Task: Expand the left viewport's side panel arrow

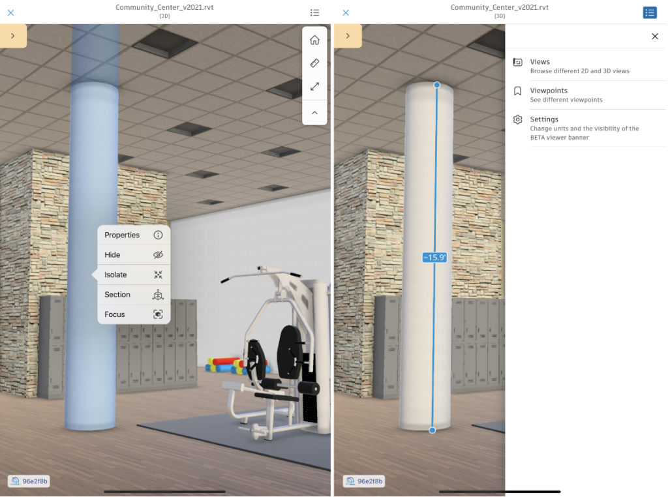Action: [13, 36]
